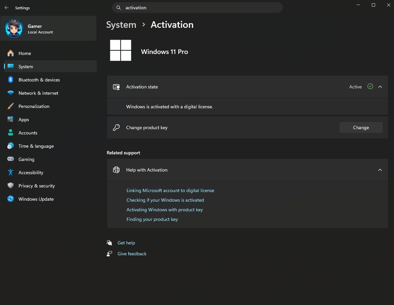Select the Network & internet Wi-Fi icon
This screenshot has height=305, width=394.
[x=11, y=93]
